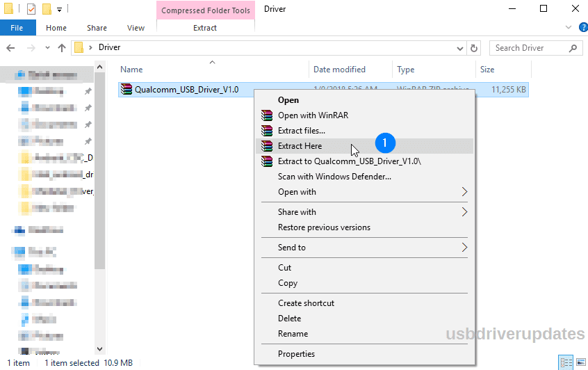Screen dimensions: 588x370
Task: Choose Delete from the context menu
Action: (x=364, y=319)
